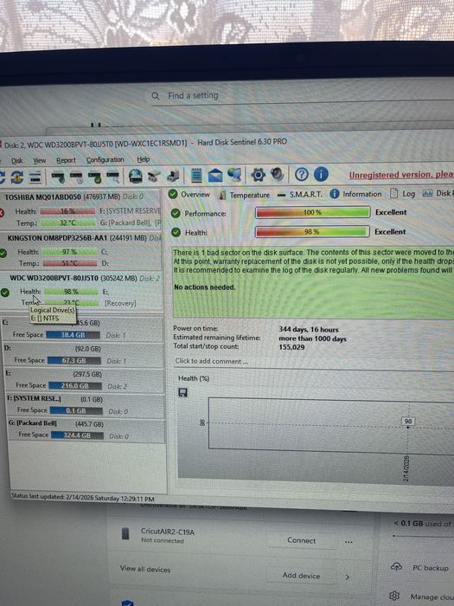Click the Find a setting search field
The image size is (454, 606).
click(x=301, y=95)
